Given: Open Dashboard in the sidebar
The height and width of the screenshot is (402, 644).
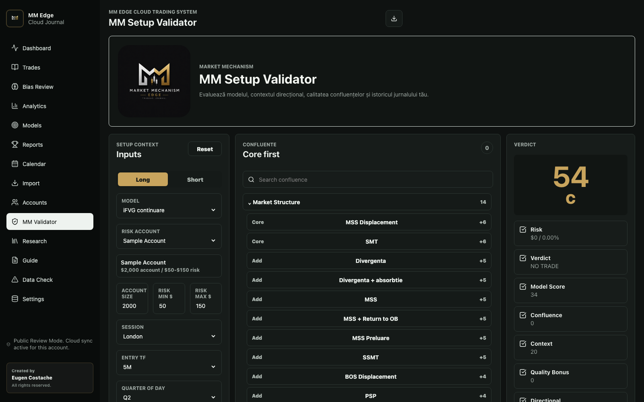Looking at the screenshot, I should click(50, 48).
